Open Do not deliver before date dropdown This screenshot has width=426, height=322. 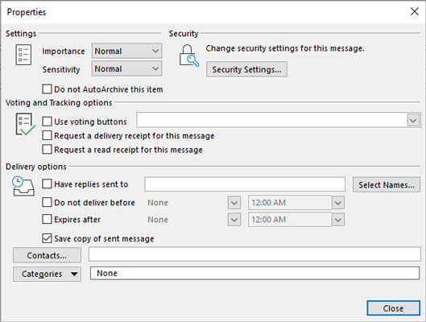coord(234,203)
